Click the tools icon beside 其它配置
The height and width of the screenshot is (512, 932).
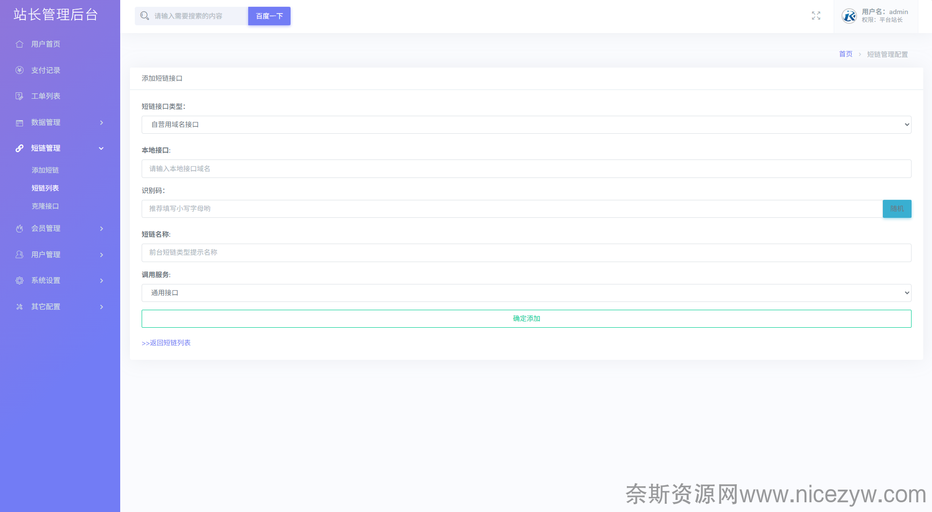[19, 307]
